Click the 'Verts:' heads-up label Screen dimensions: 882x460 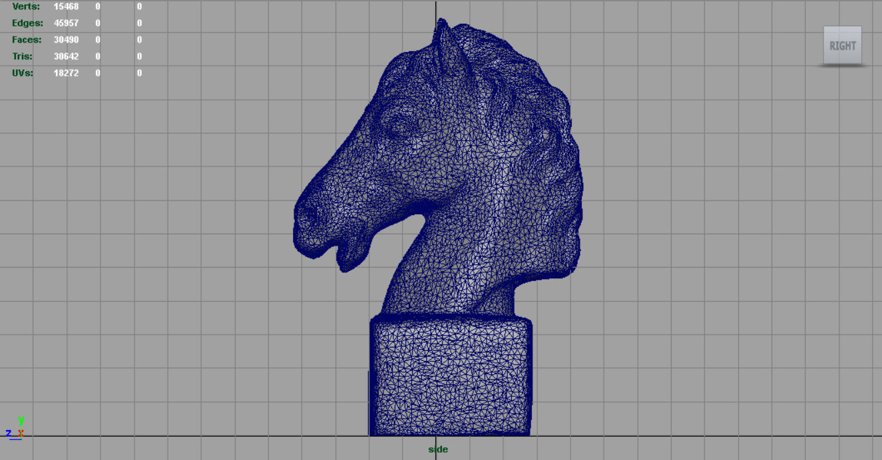(26, 7)
